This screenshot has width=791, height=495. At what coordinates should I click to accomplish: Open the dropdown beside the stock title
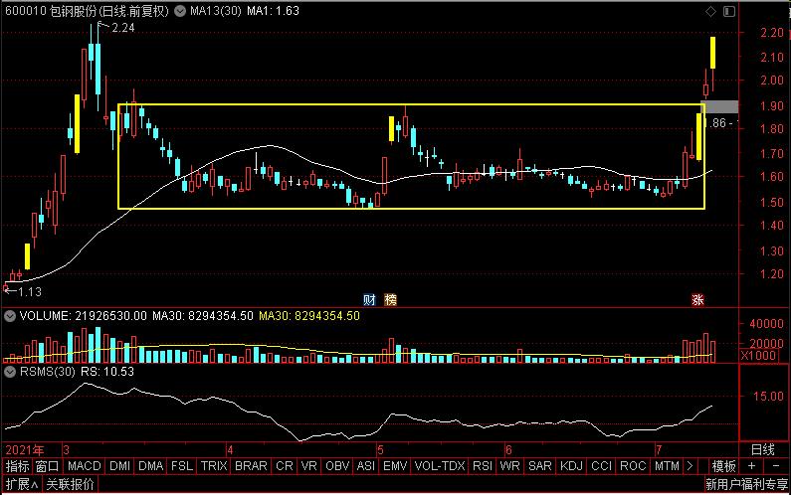click(x=180, y=11)
